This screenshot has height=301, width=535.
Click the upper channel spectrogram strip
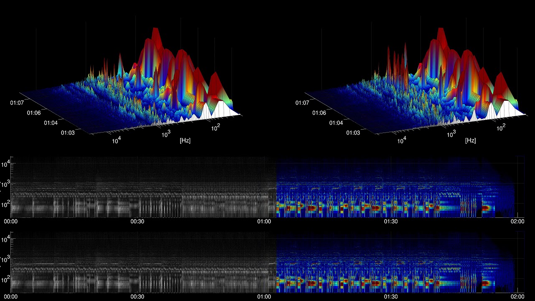click(267, 187)
